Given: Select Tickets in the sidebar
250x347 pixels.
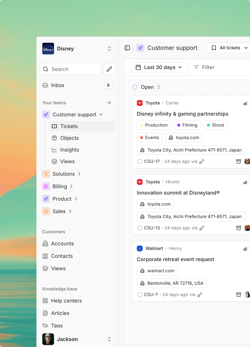Looking at the screenshot, I should pos(82,126).
